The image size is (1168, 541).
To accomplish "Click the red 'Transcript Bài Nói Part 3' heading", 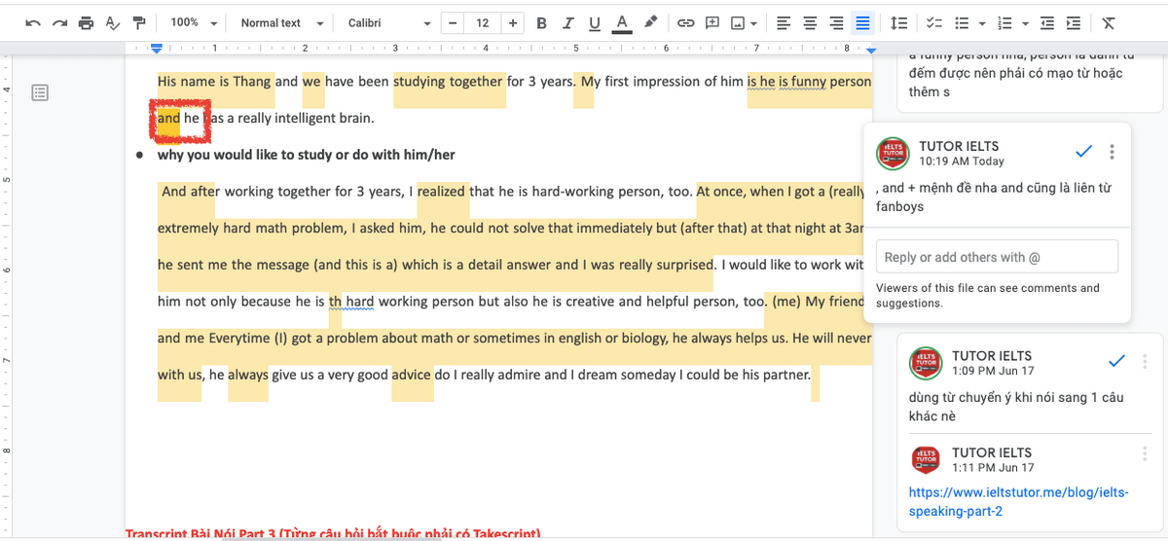I will (333, 533).
